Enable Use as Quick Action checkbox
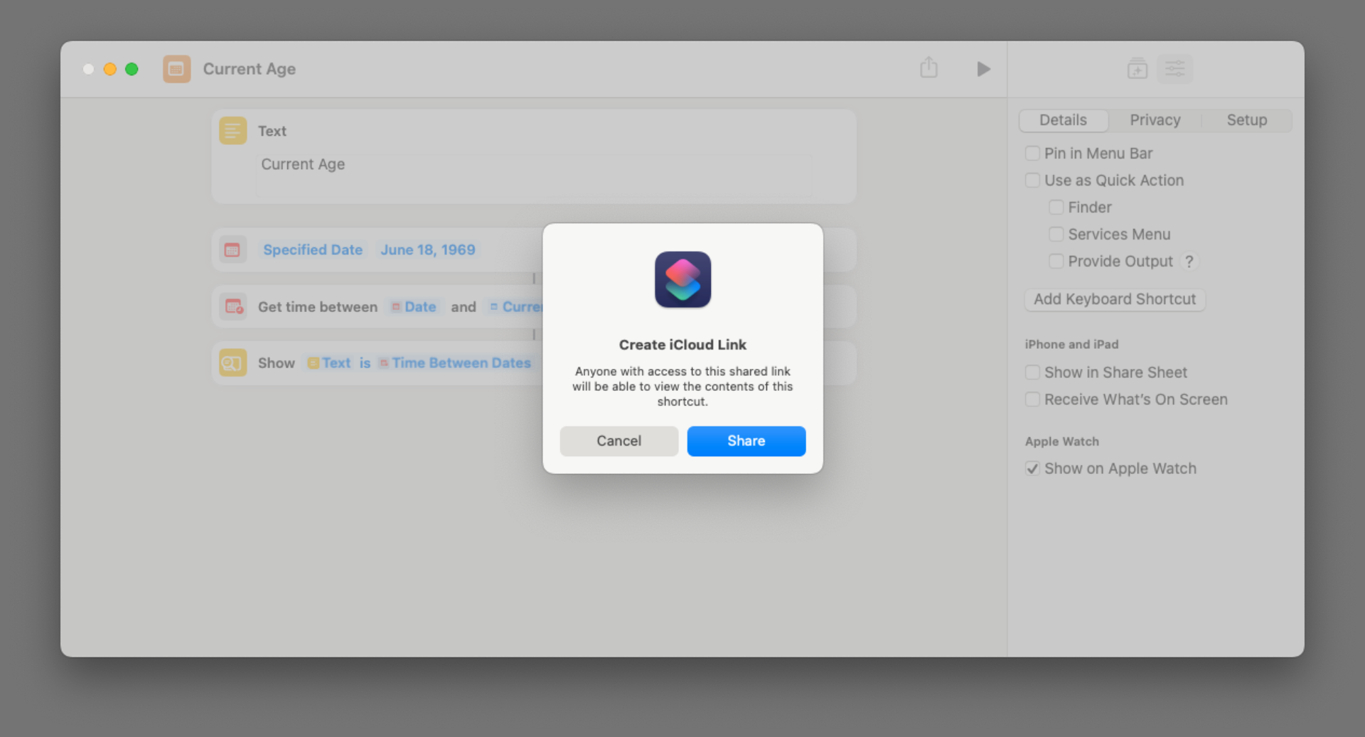The image size is (1365, 737). (x=1032, y=181)
